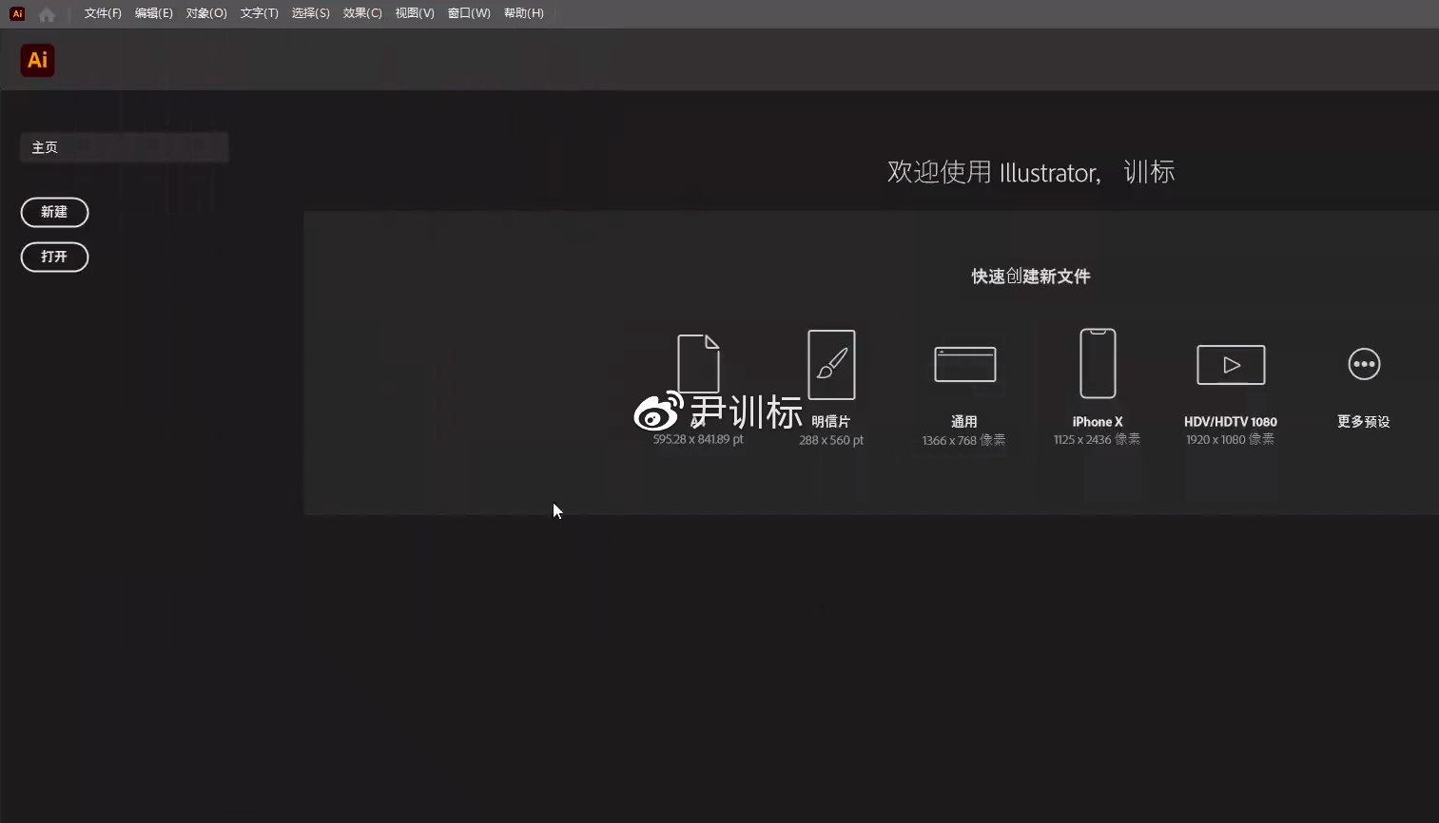Open 更多预设 (more presets) ellipsis icon
This screenshot has width=1439, height=823.
[x=1364, y=364]
